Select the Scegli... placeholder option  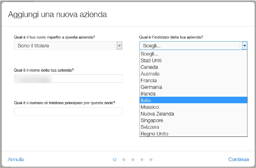[x=149, y=54]
